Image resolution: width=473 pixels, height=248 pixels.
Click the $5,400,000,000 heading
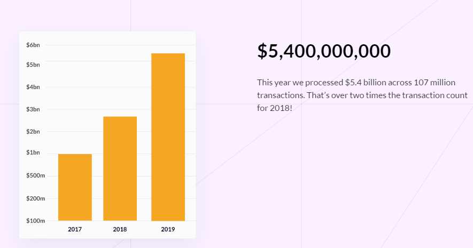pyautogui.click(x=324, y=51)
